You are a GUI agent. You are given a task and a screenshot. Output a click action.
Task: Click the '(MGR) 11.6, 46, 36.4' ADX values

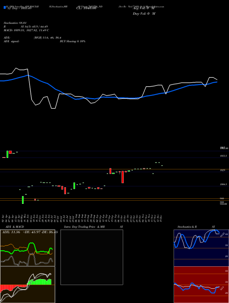[x=48, y=38]
